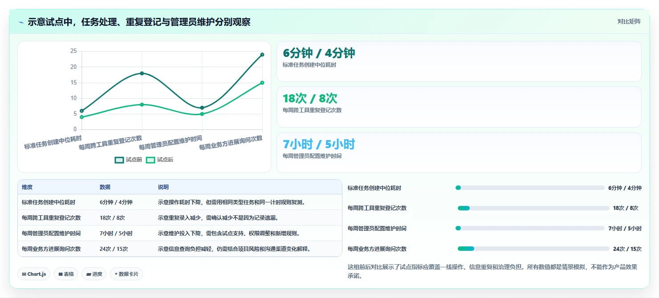Viewport: 659px width, 298px height.
Task: Click the 试点后 data point at 15
Action: tap(262, 83)
